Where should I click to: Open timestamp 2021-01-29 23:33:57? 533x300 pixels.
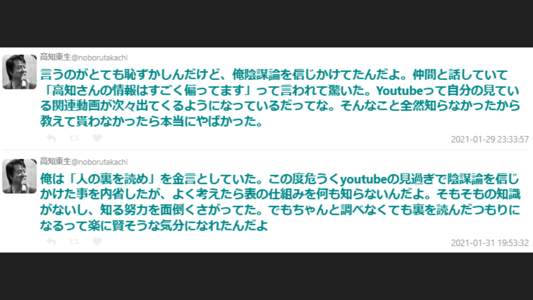(490, 139)
